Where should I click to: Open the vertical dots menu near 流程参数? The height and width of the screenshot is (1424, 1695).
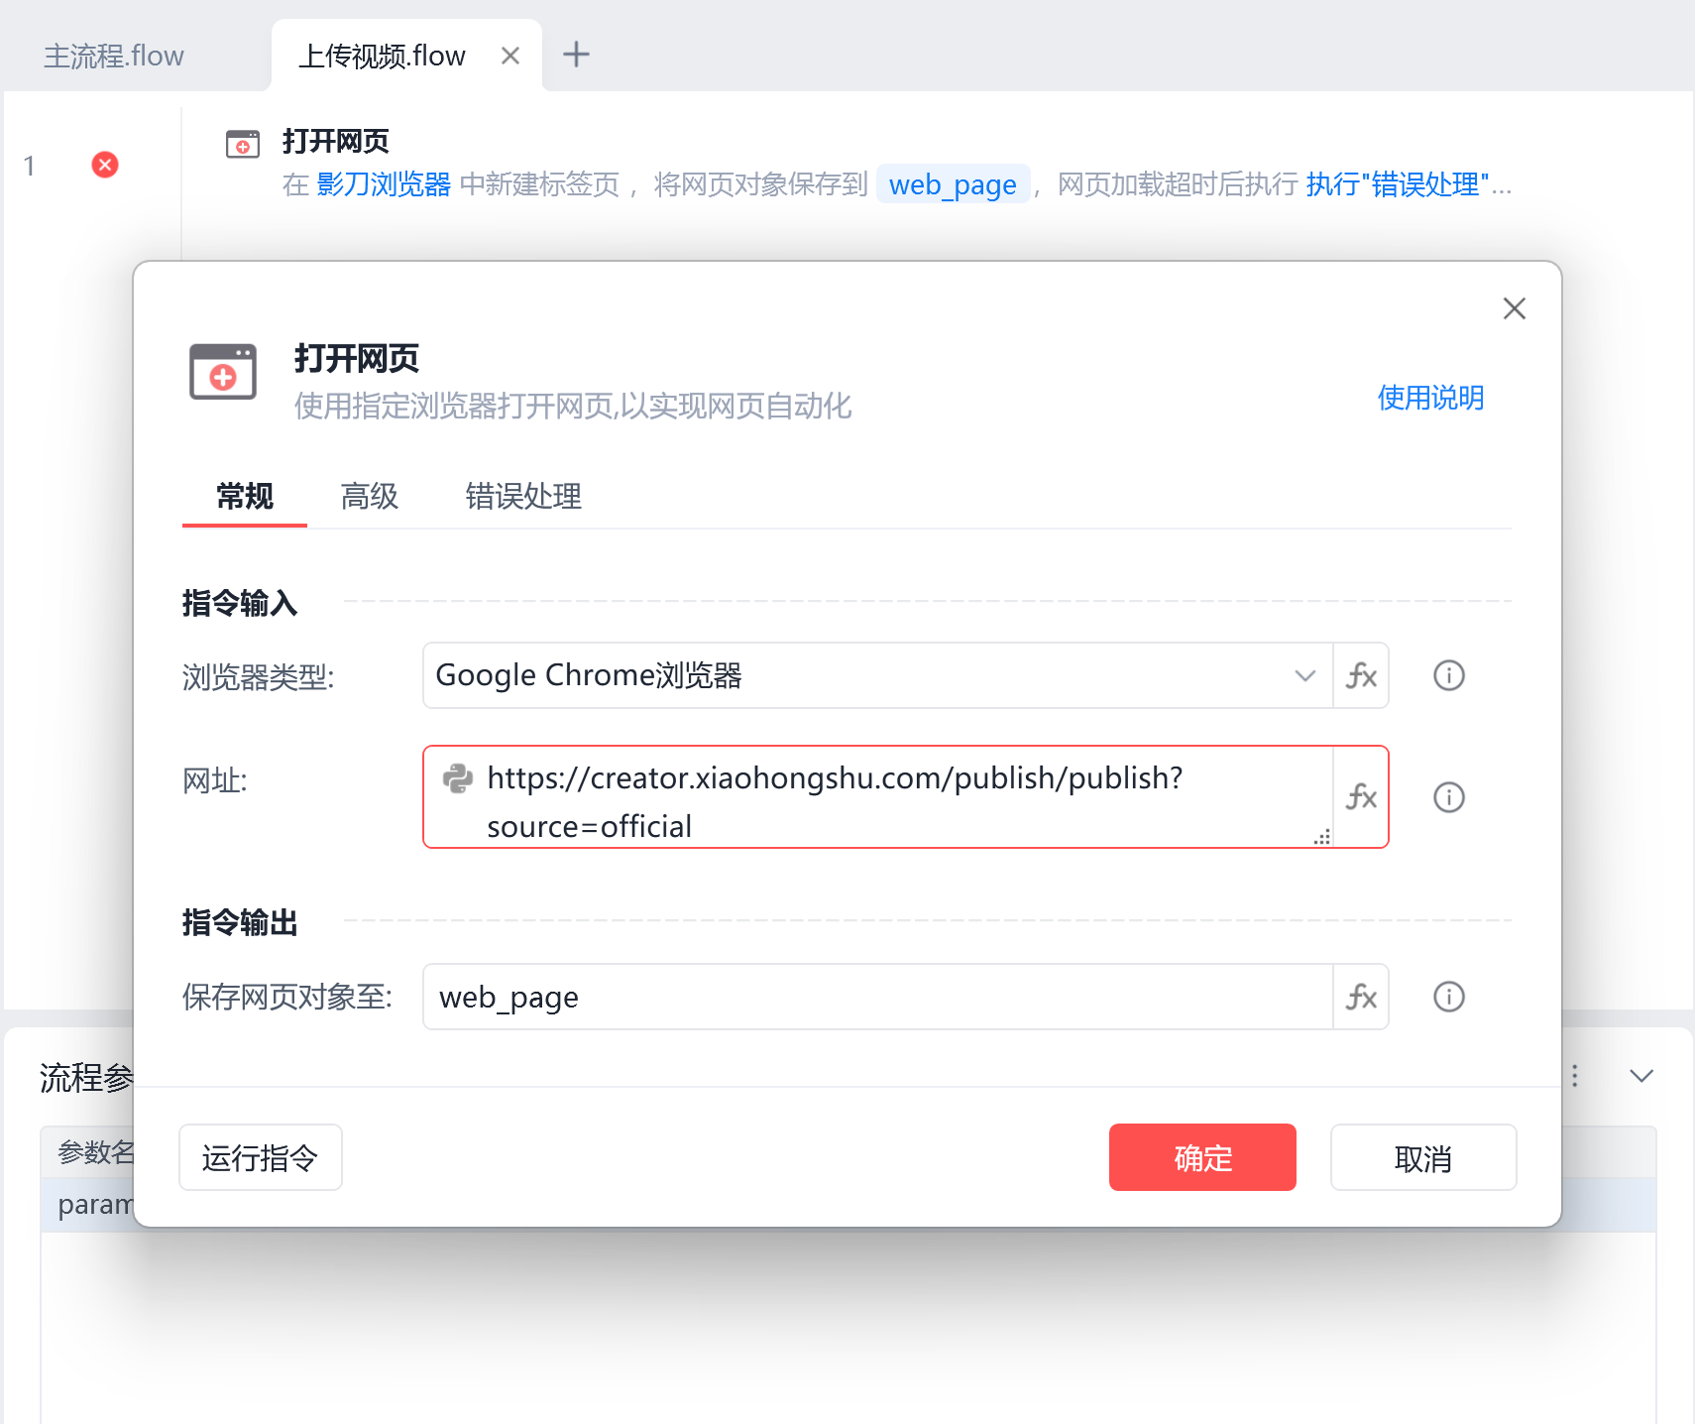(x=1575, y=1075)
